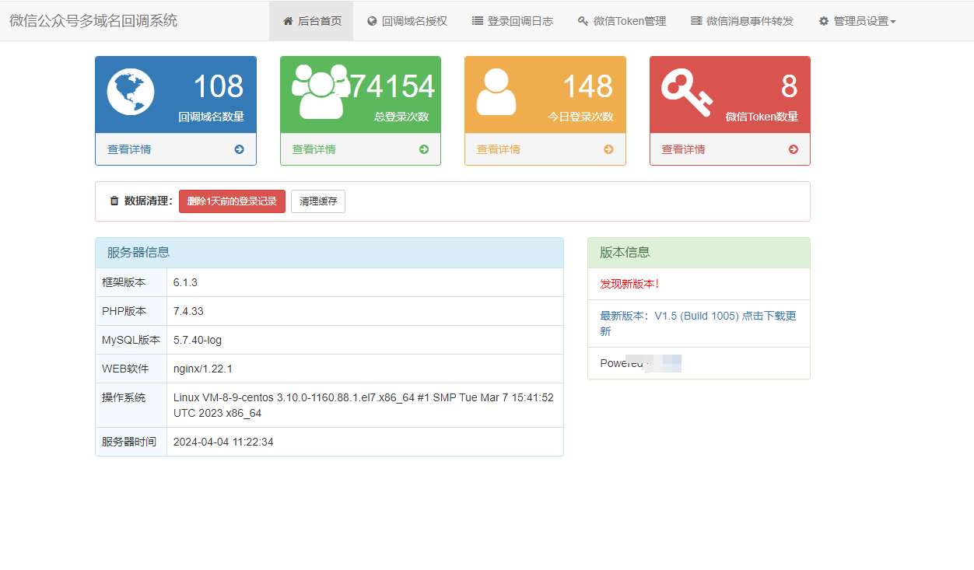Click the green arrow circle icon
The width and height of the screenshot is (974, 570).
(x=424, y=149)
